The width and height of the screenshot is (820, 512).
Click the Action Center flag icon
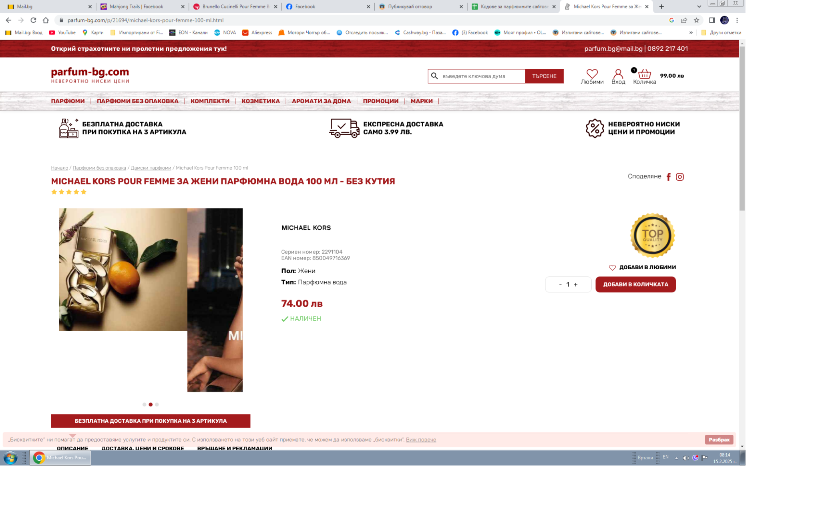click(705, 458)
